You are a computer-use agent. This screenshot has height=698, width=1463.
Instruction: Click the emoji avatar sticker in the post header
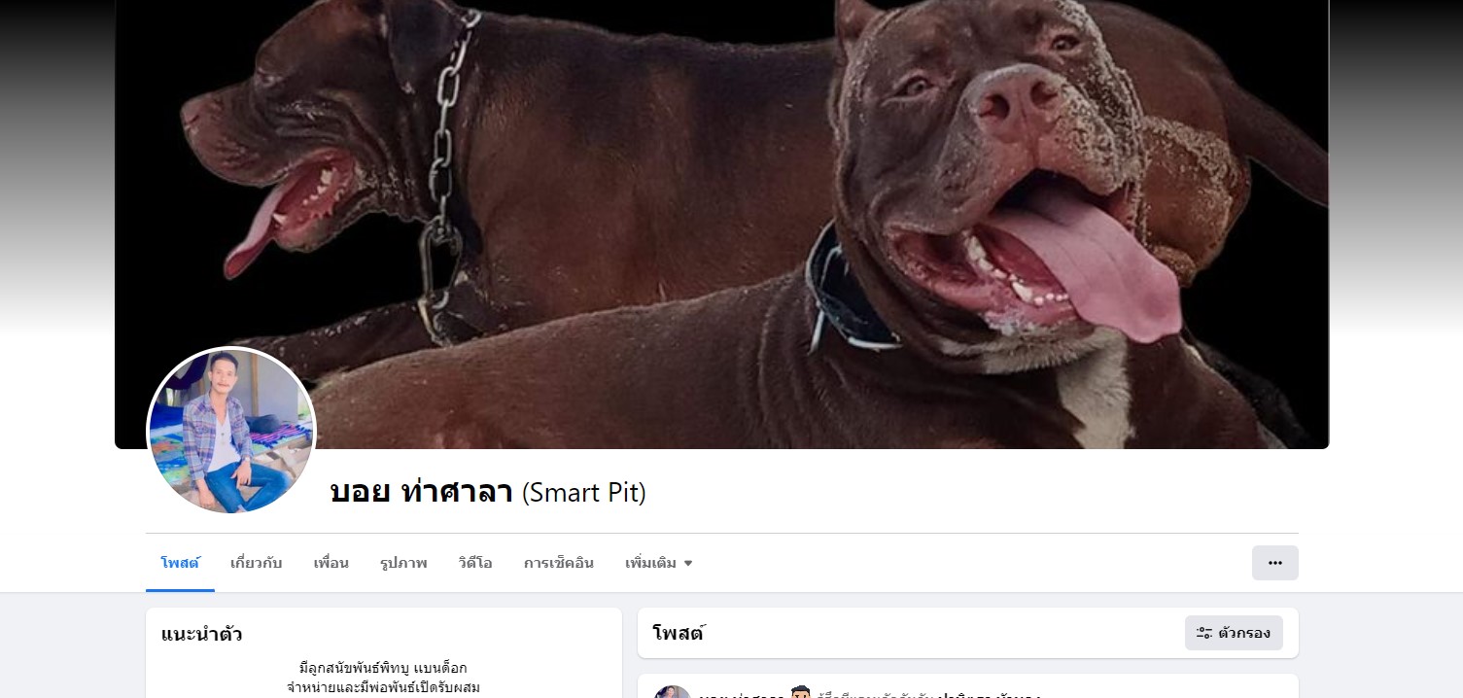(x=801, y=692)
